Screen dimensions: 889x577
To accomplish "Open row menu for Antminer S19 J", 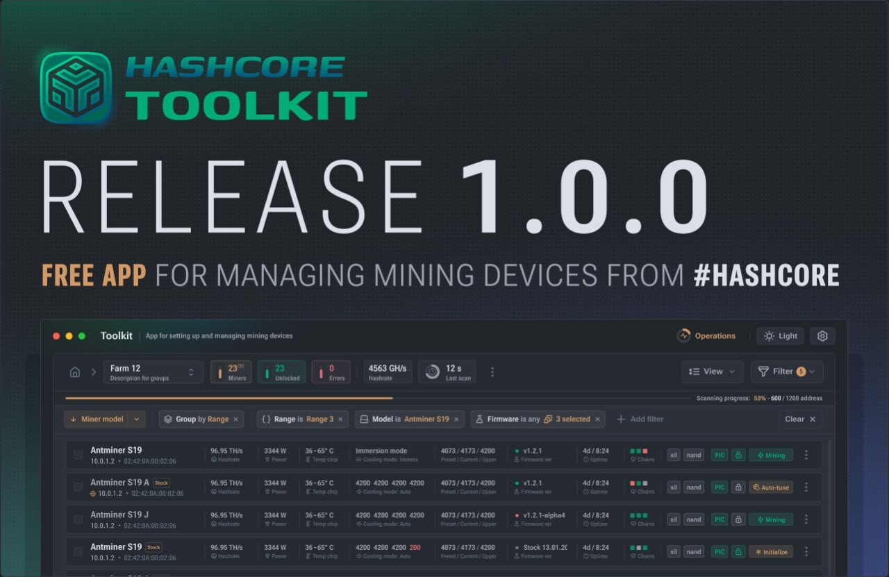I will tap(806, 519).
